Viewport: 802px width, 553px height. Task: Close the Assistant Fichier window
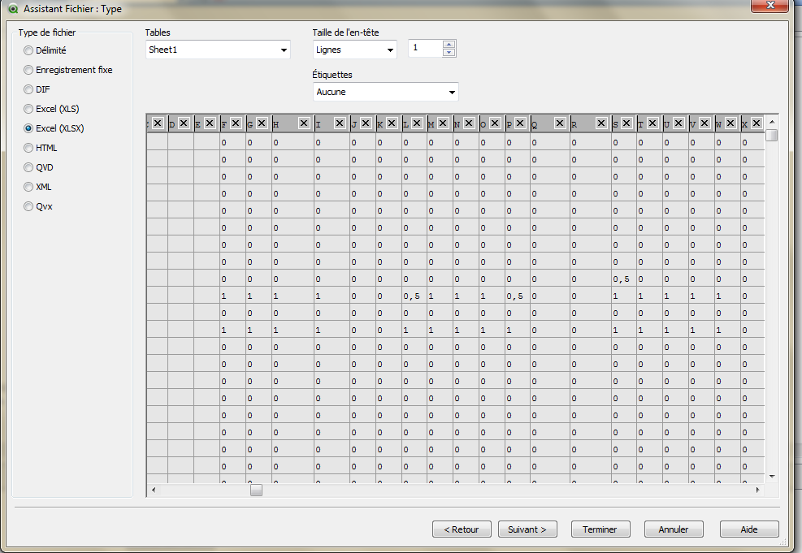coord(769,6)
